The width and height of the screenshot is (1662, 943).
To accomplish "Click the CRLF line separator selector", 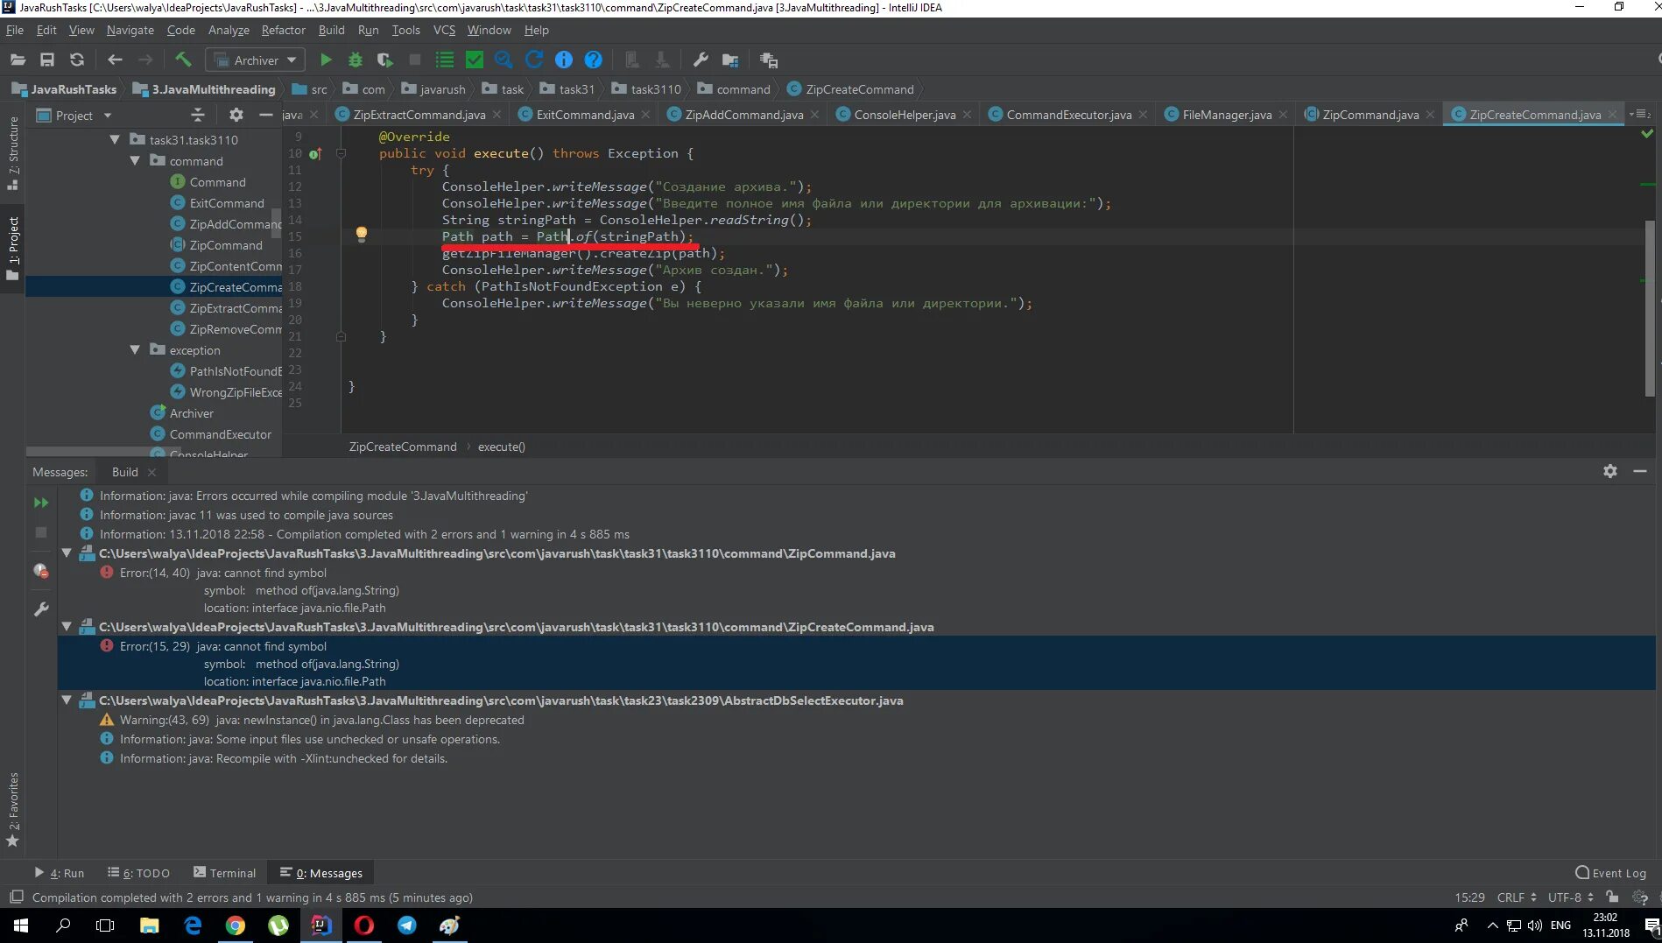I will tap(1517, 897).
